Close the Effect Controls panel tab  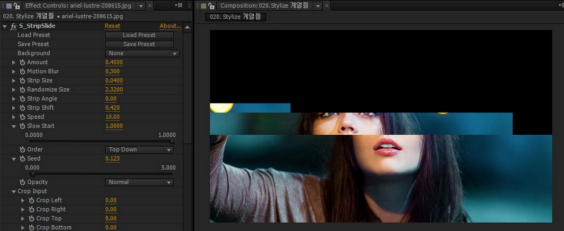[x=150, y=6]
